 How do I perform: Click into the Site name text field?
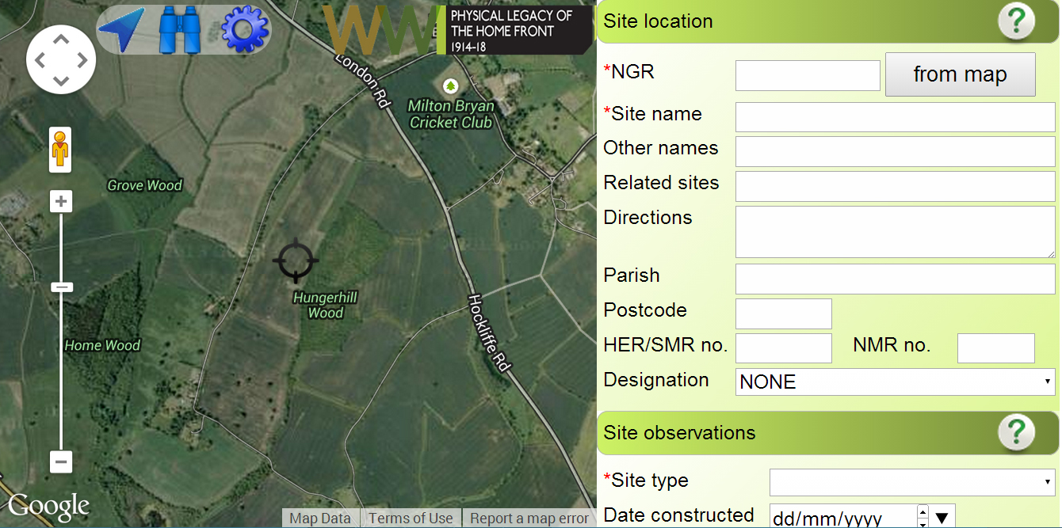pos(895,116)
